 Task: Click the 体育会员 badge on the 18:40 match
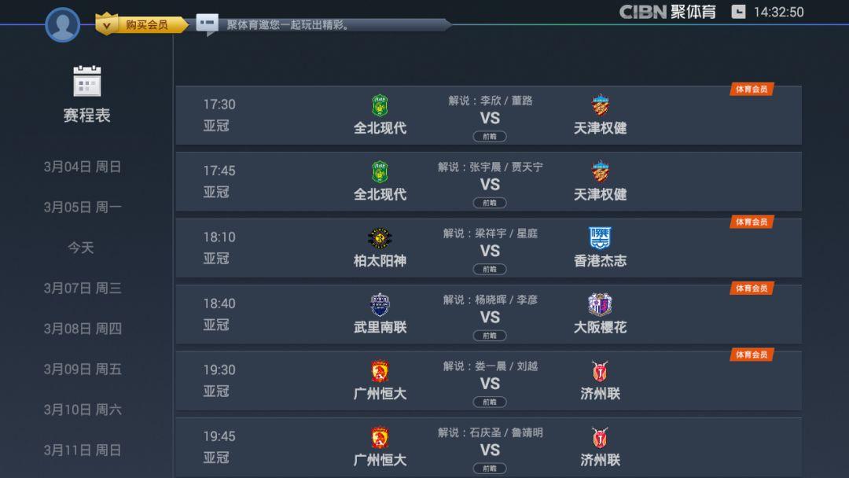tap(752, 289)
